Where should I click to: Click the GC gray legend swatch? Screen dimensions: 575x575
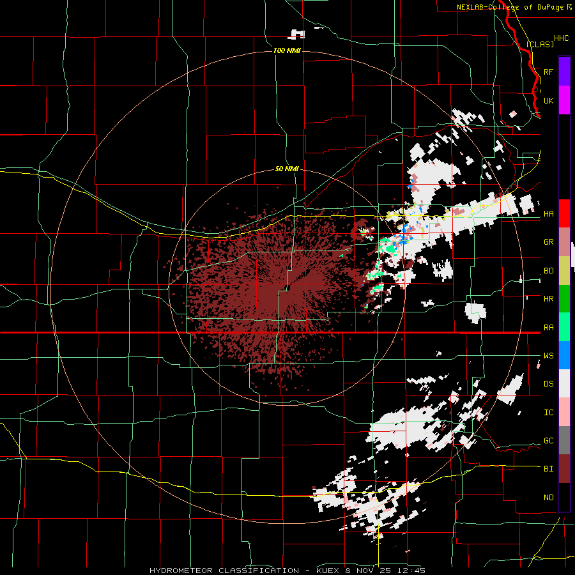coord(564,440)
